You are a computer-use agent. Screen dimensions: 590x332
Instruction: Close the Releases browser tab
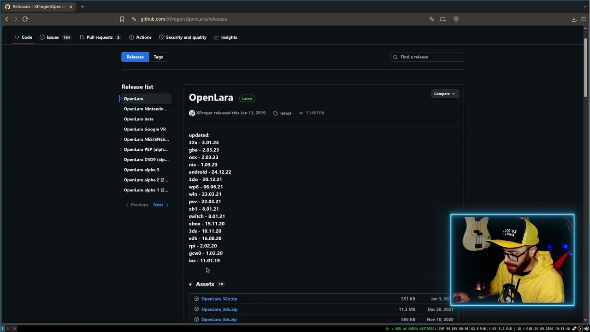(x=71, y=6)
